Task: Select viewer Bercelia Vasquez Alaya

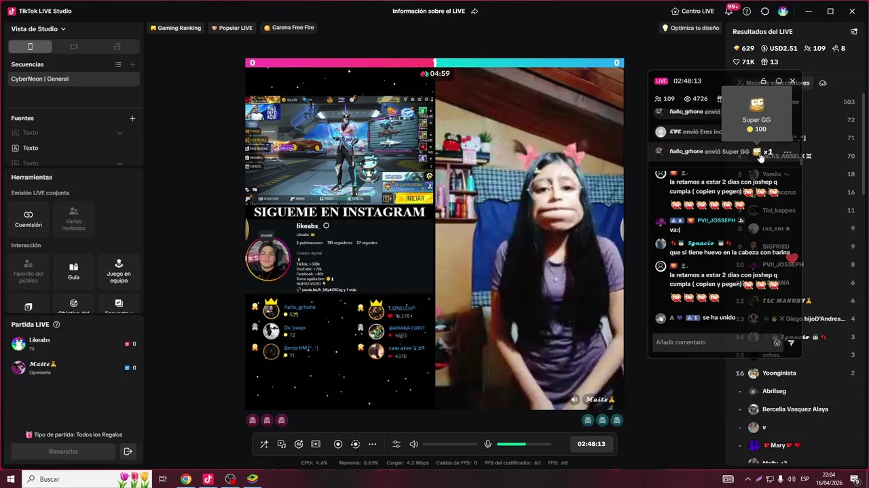Action: (795, 409)
